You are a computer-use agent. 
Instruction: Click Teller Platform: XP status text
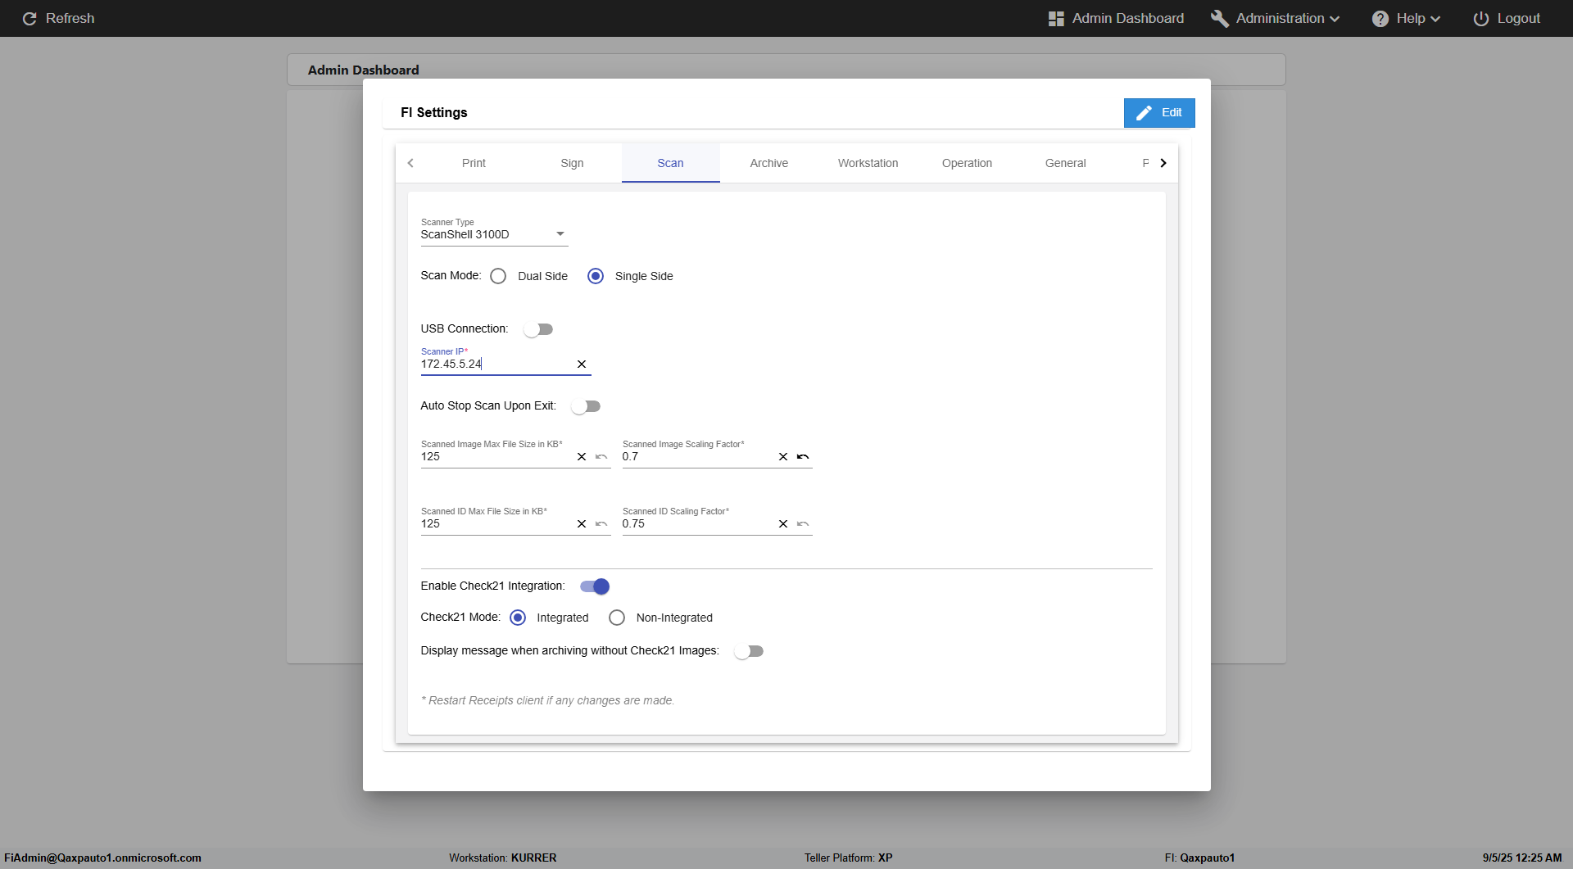pos(848,858)
